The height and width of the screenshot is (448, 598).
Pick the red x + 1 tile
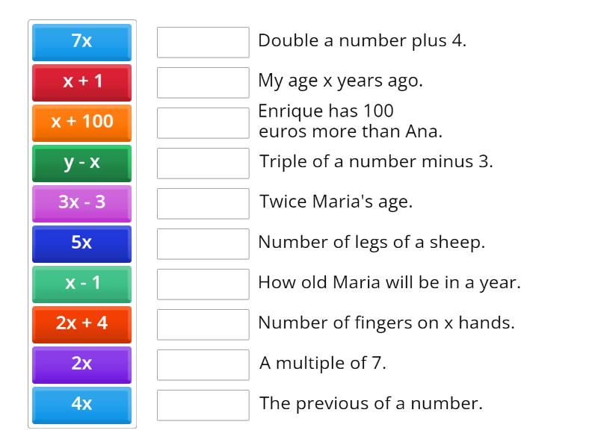[81, 82]
